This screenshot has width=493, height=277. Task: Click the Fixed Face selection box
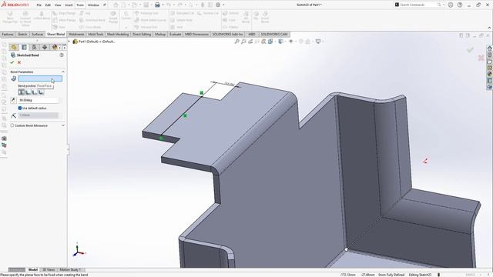pos(40,78)
